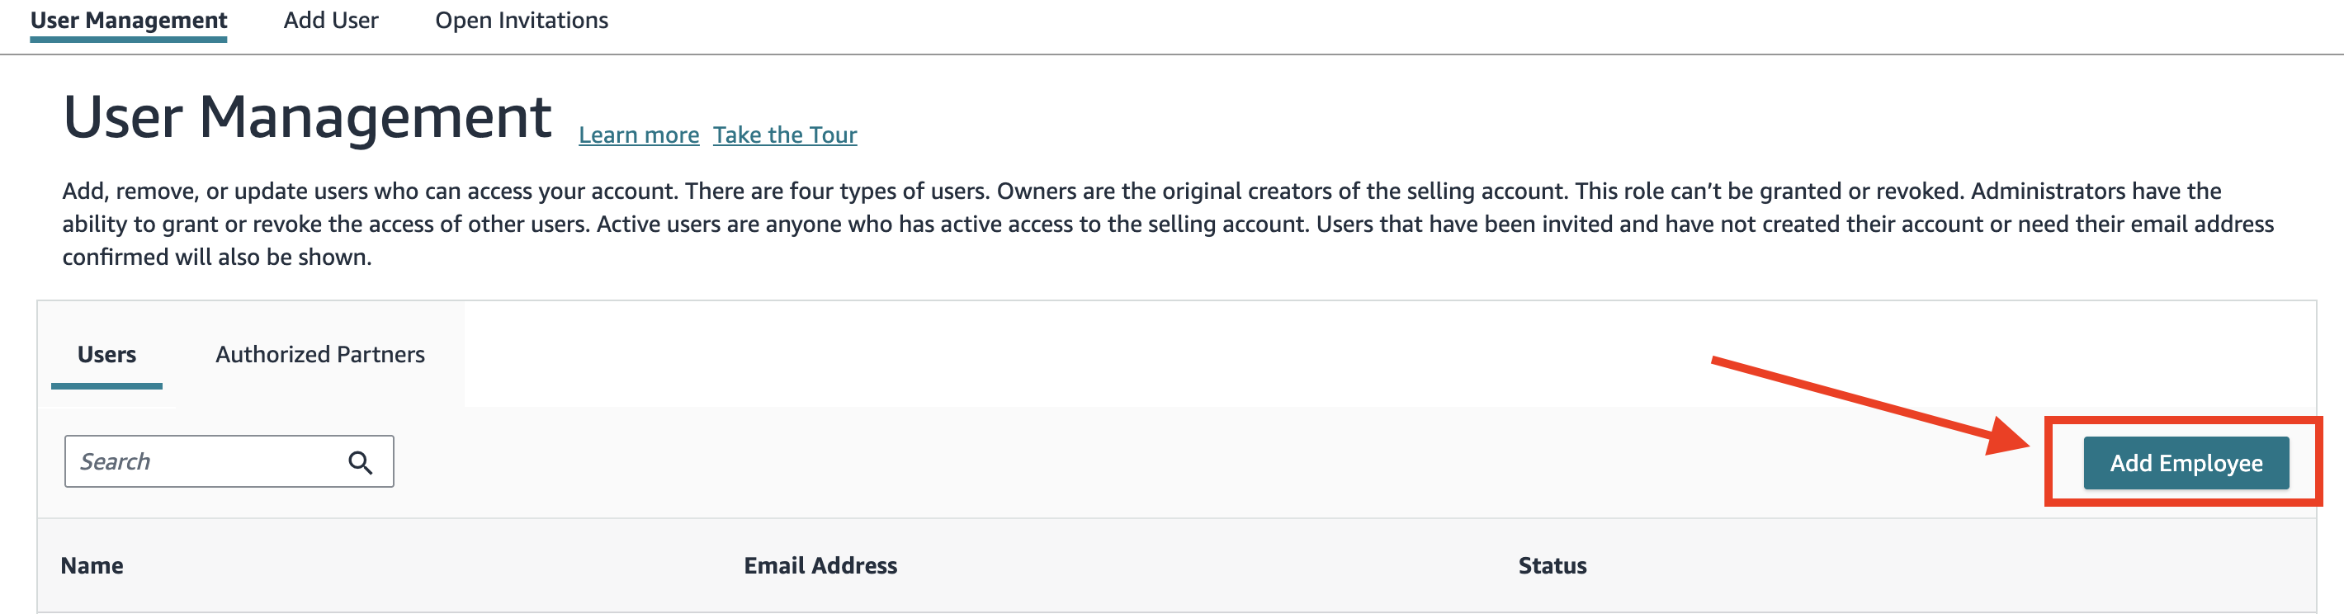Click the teal underline beneath Users tab
2344x614 pixels.
[106, 385]
